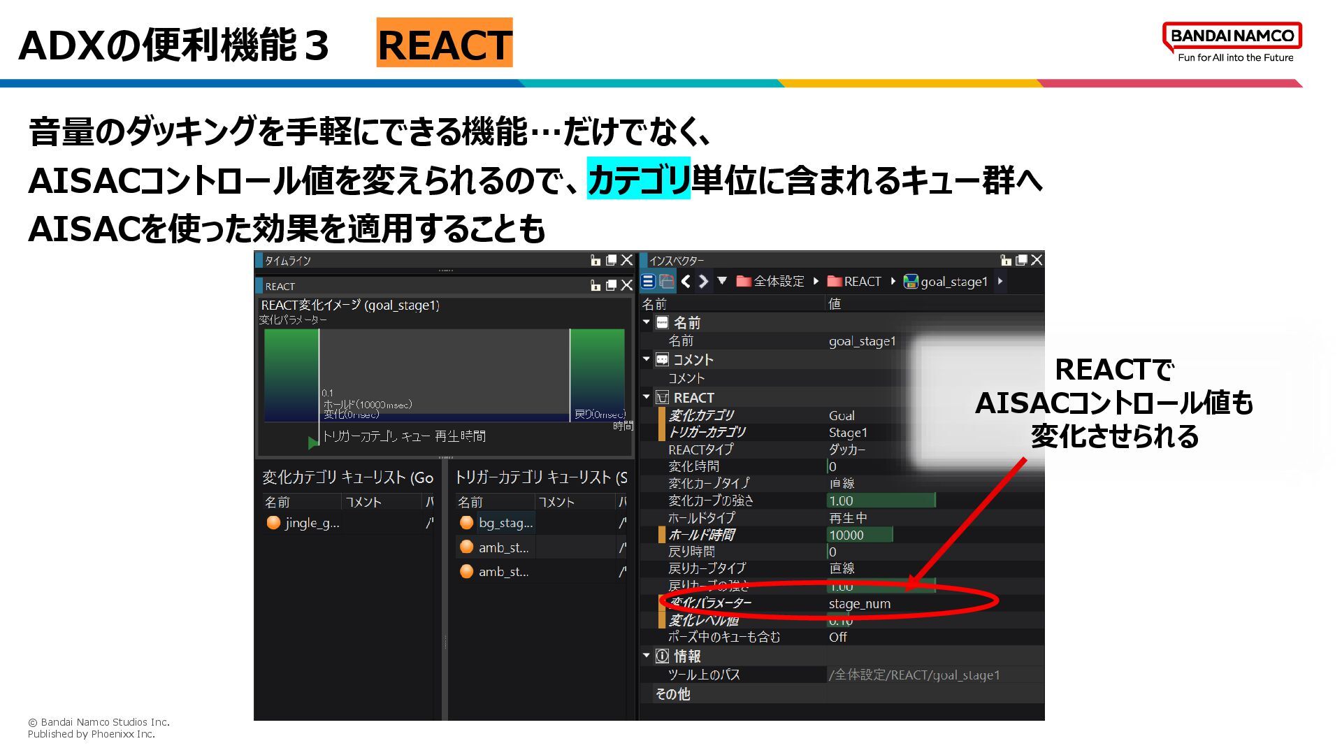Viewport: 1342px width, 755px height.
Task: Toggle lock icon on the Inspector panel
Action: [1006, 260]
